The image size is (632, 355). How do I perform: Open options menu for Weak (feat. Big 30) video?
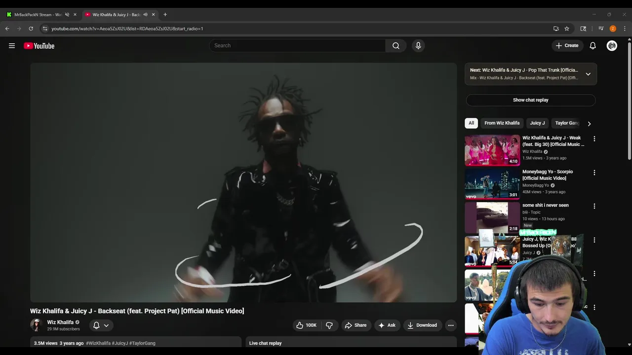[x=594, y=139]
